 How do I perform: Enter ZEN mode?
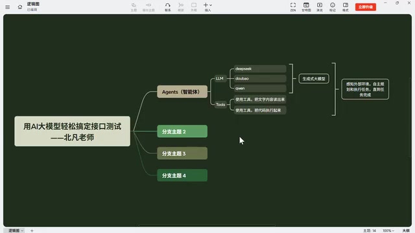[x=293, y=7]
